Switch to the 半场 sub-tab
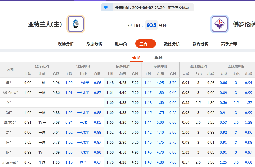255x167 pixels. click(x=158, y=57)
